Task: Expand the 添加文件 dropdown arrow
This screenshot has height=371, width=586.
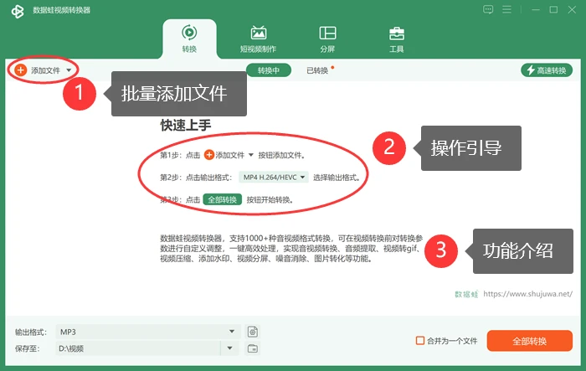Action: (69, 70)
